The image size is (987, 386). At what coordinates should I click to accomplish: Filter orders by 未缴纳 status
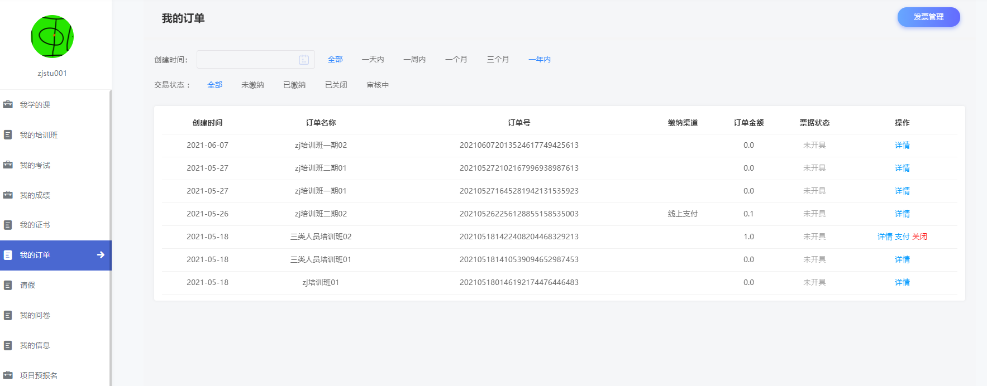tap(252, 85)
